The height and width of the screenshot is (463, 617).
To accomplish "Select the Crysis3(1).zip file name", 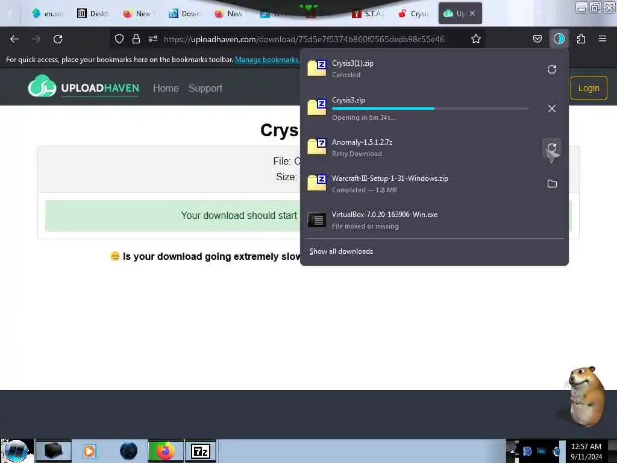I will coord(352,63).
